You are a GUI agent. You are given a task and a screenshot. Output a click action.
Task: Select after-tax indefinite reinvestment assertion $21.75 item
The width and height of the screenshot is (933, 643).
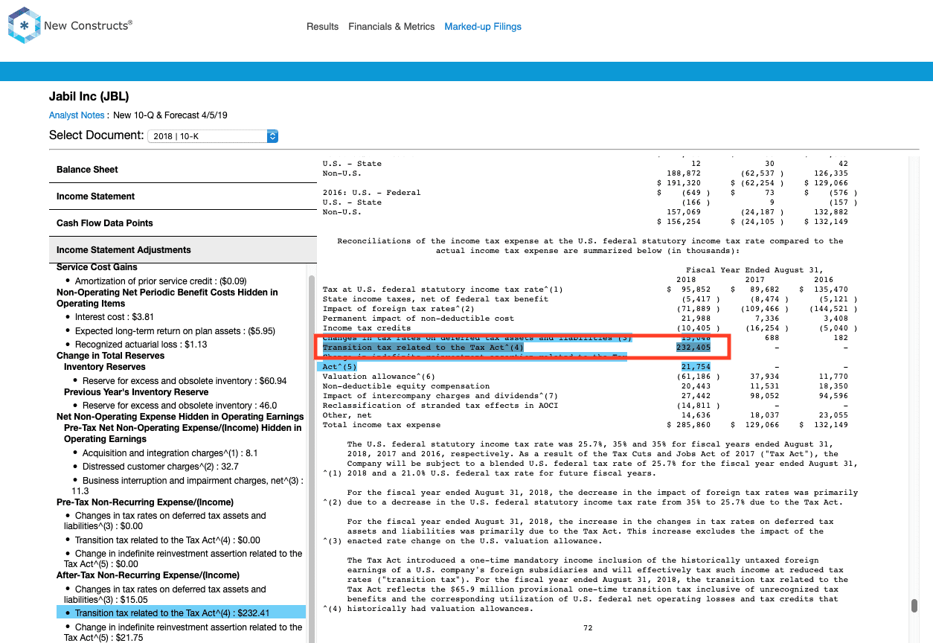183,633
